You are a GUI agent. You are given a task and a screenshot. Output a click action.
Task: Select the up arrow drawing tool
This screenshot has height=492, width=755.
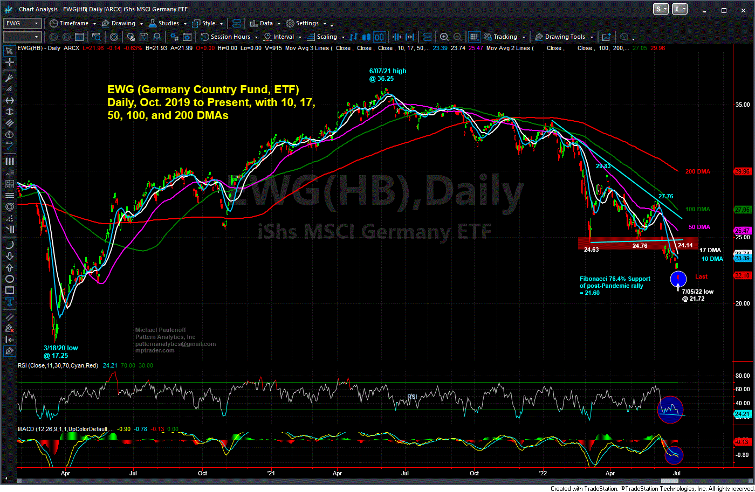[x=9, y=268]
